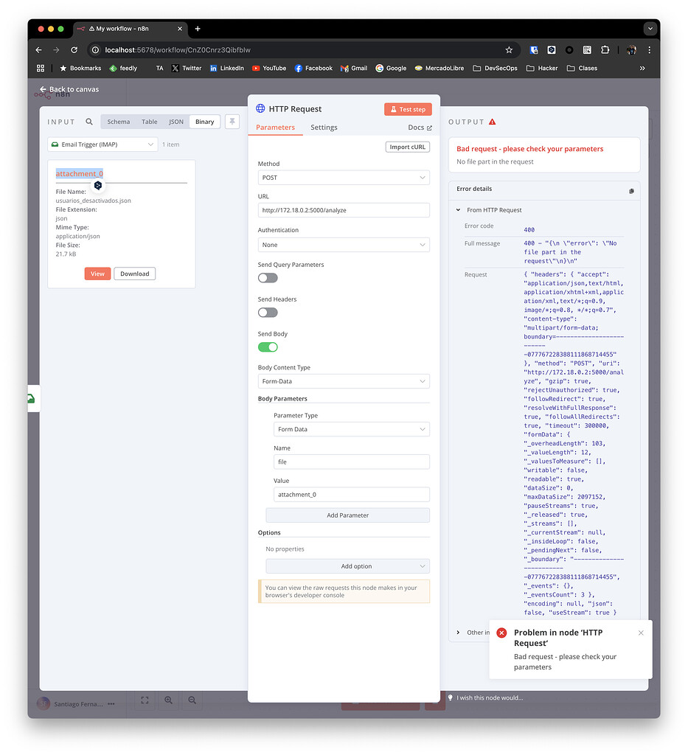Click the fit-to-view icon near the zoom controls
This screenshot has width=688, height=755.
pyautogui.click(x=145, y=700)
